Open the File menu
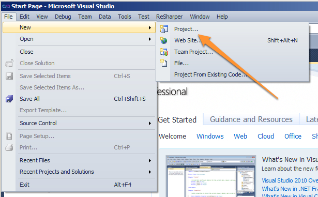Screen dimensions: 318x197 (x=8, y=17)
